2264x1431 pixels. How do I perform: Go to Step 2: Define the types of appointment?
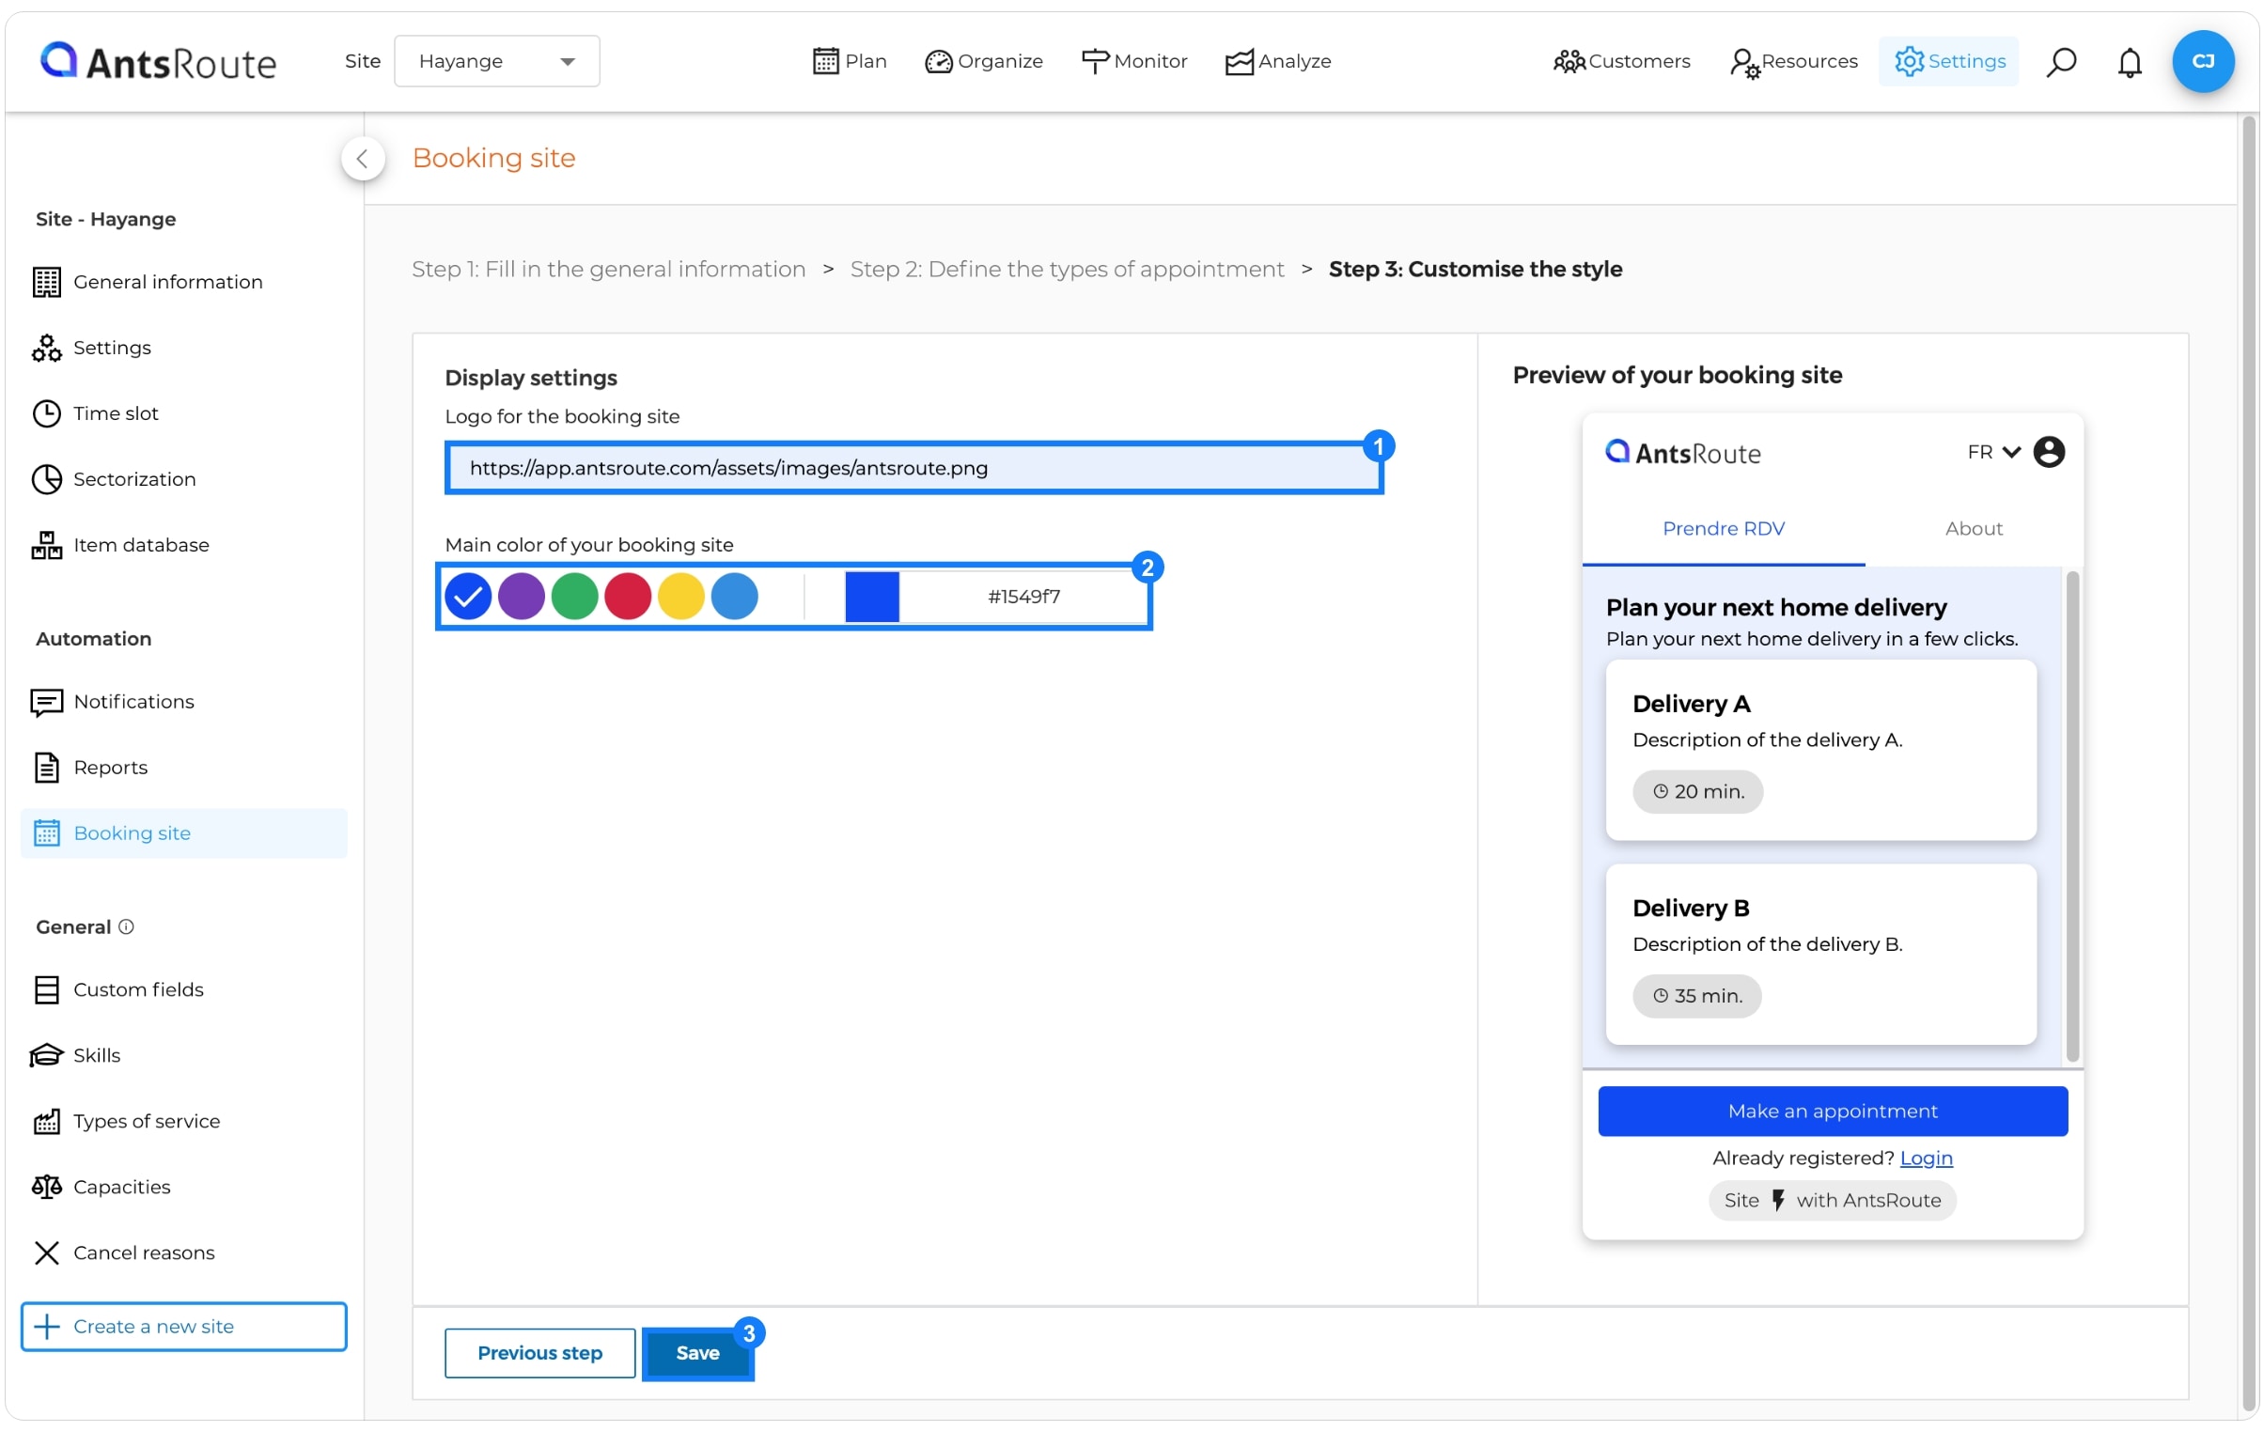[x=1067, y=270]
